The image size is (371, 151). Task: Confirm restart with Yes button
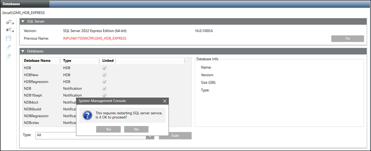(108, 129)
